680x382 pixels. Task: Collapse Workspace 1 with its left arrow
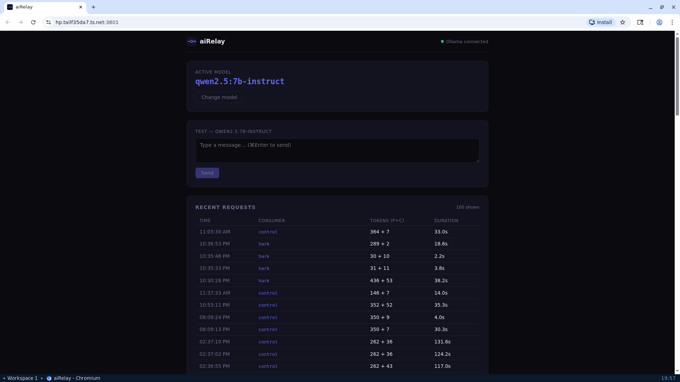pos(4,378)
